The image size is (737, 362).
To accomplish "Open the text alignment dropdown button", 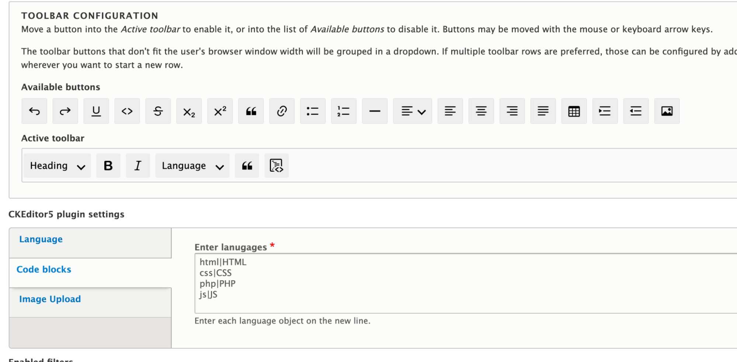I will coord(412,111).
